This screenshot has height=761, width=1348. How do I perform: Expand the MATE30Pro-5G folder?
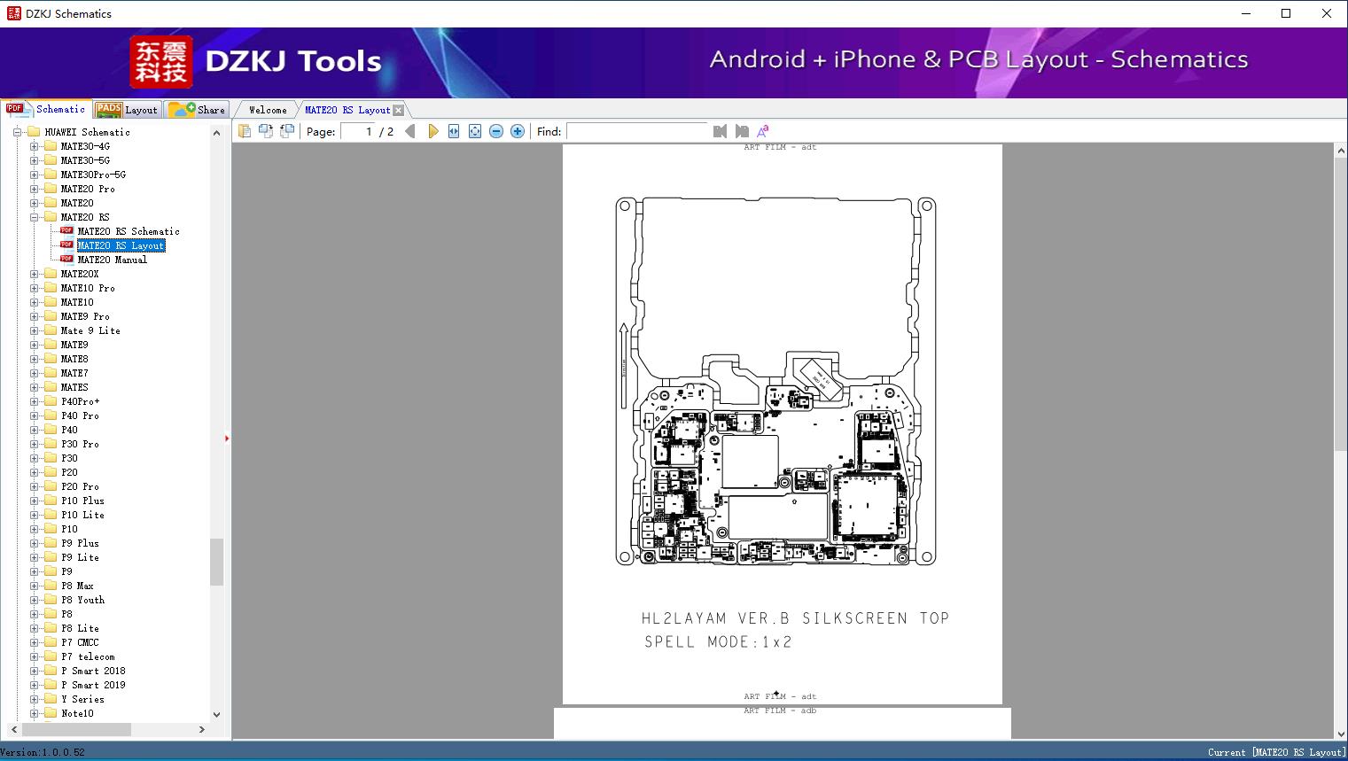point(34,175)
